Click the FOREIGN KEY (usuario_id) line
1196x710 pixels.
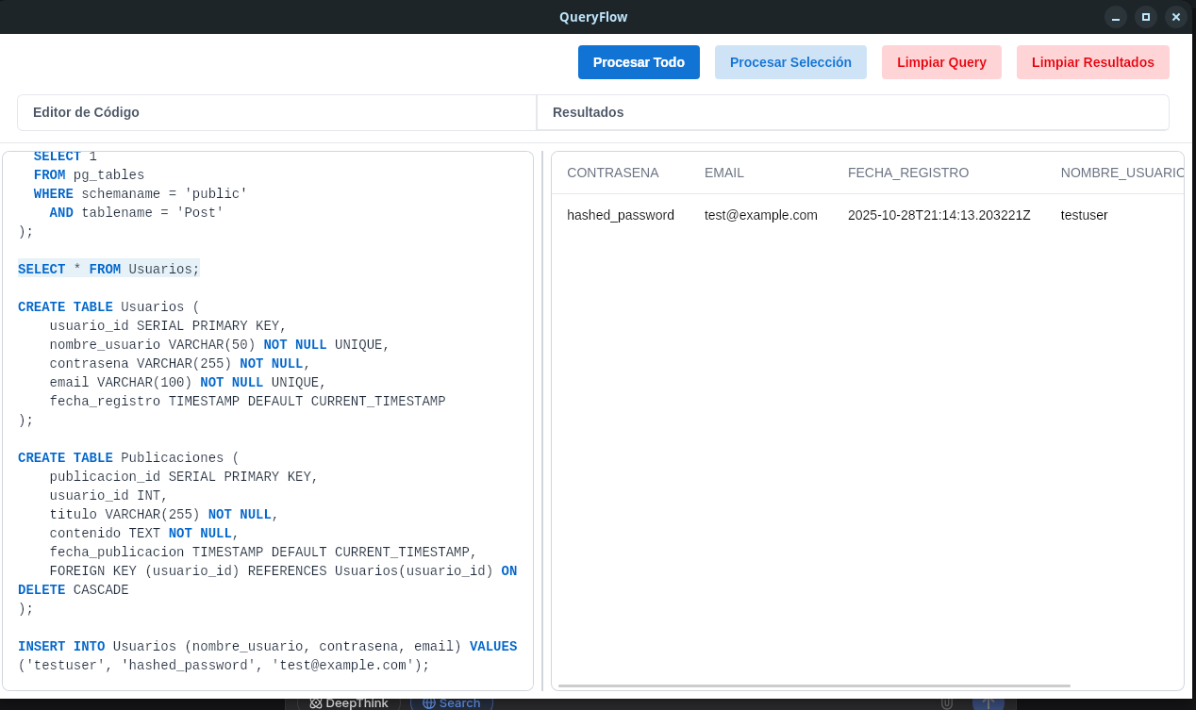pyautogui.click(x=283, y=571)
